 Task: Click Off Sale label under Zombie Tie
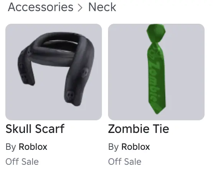coord(125,162)
